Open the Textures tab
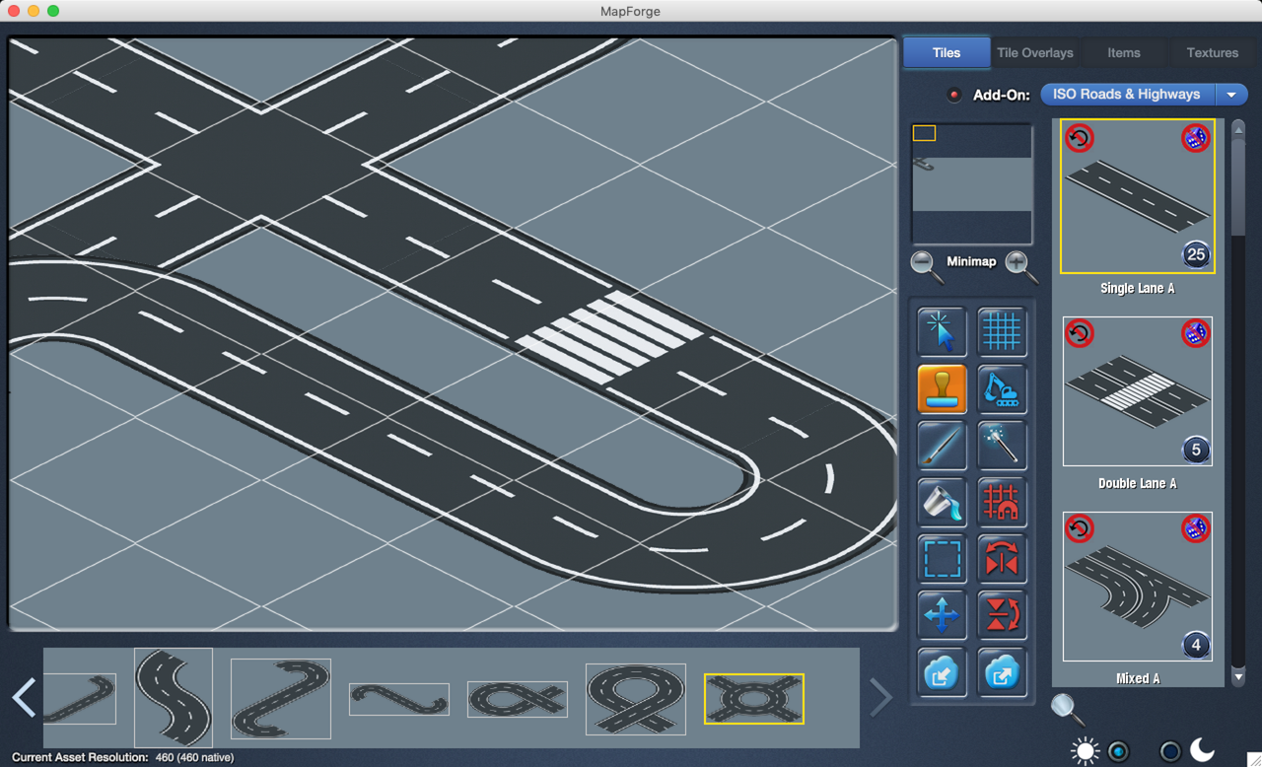The width and height of the screenshot is (1262, 767). point(1212,53)
